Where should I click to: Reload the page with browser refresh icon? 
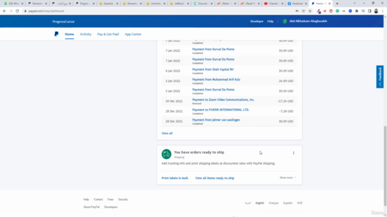18,11
